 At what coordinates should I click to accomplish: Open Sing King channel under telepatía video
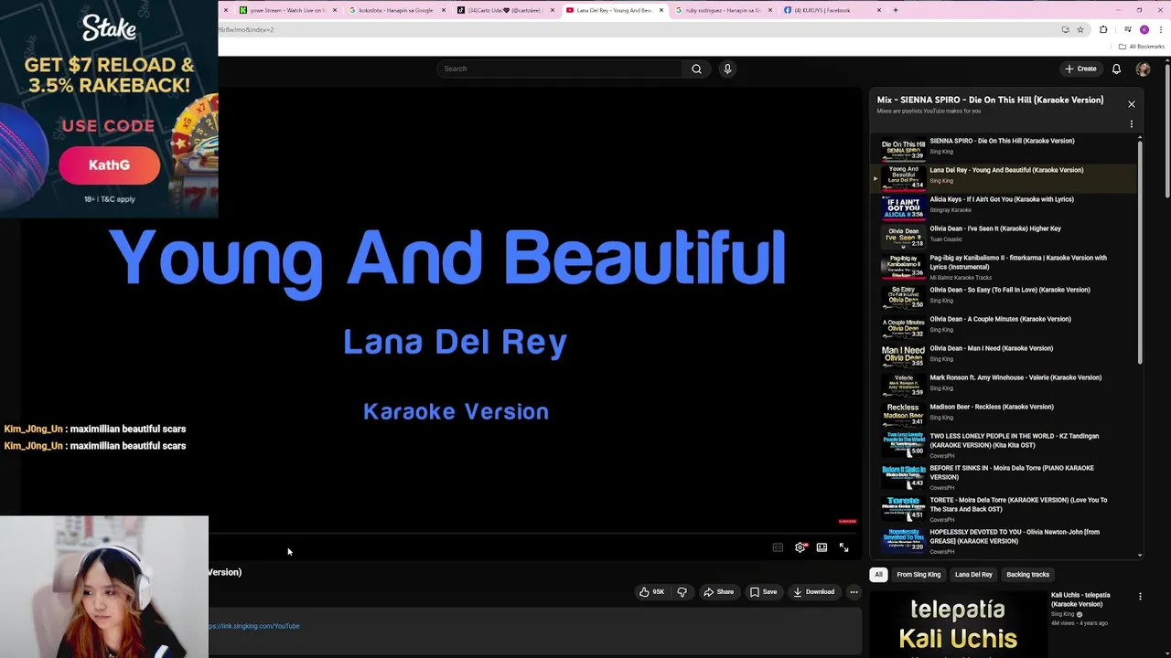coord(1063,614)
